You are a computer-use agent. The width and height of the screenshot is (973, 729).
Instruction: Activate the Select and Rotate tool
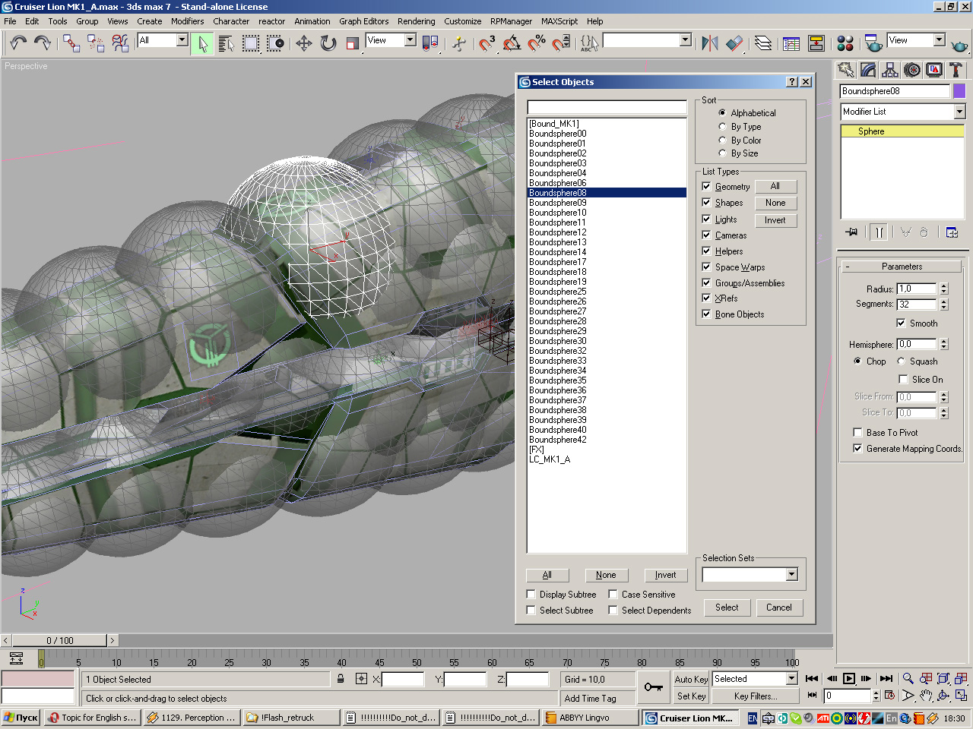pyautogui.click(x=328, y=43)
